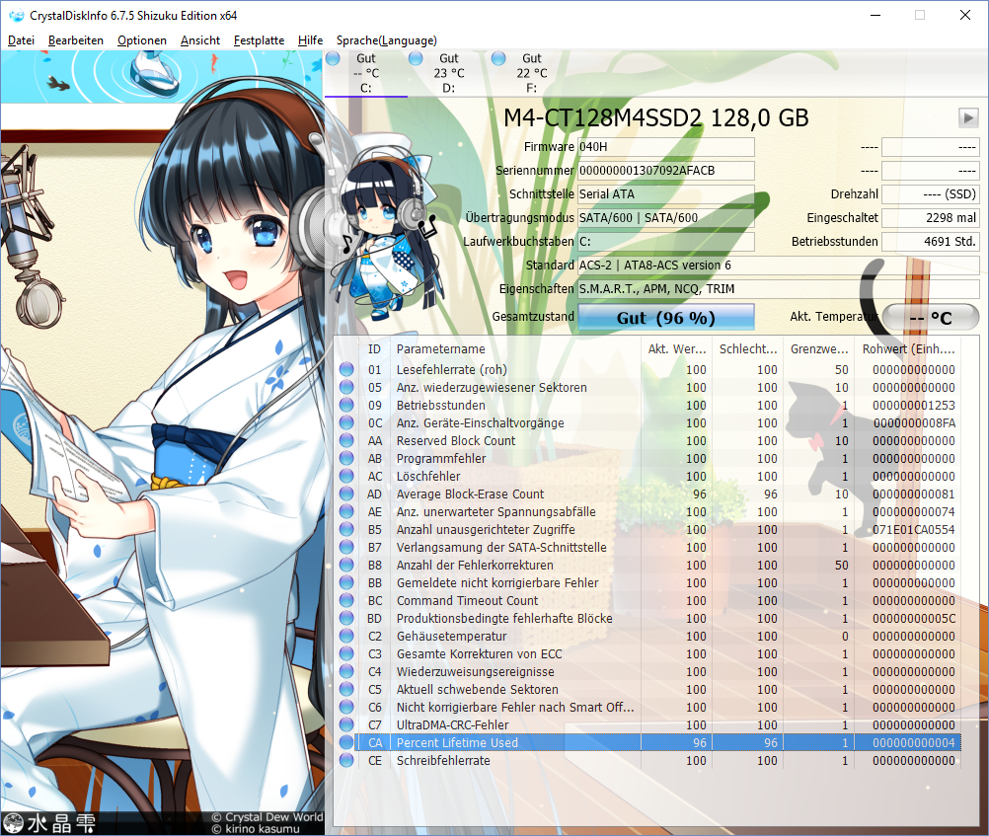This screenshot has width=989, height=836.
Task: Click status orb of Programmfehler row
Action: (x=346, y=458)
